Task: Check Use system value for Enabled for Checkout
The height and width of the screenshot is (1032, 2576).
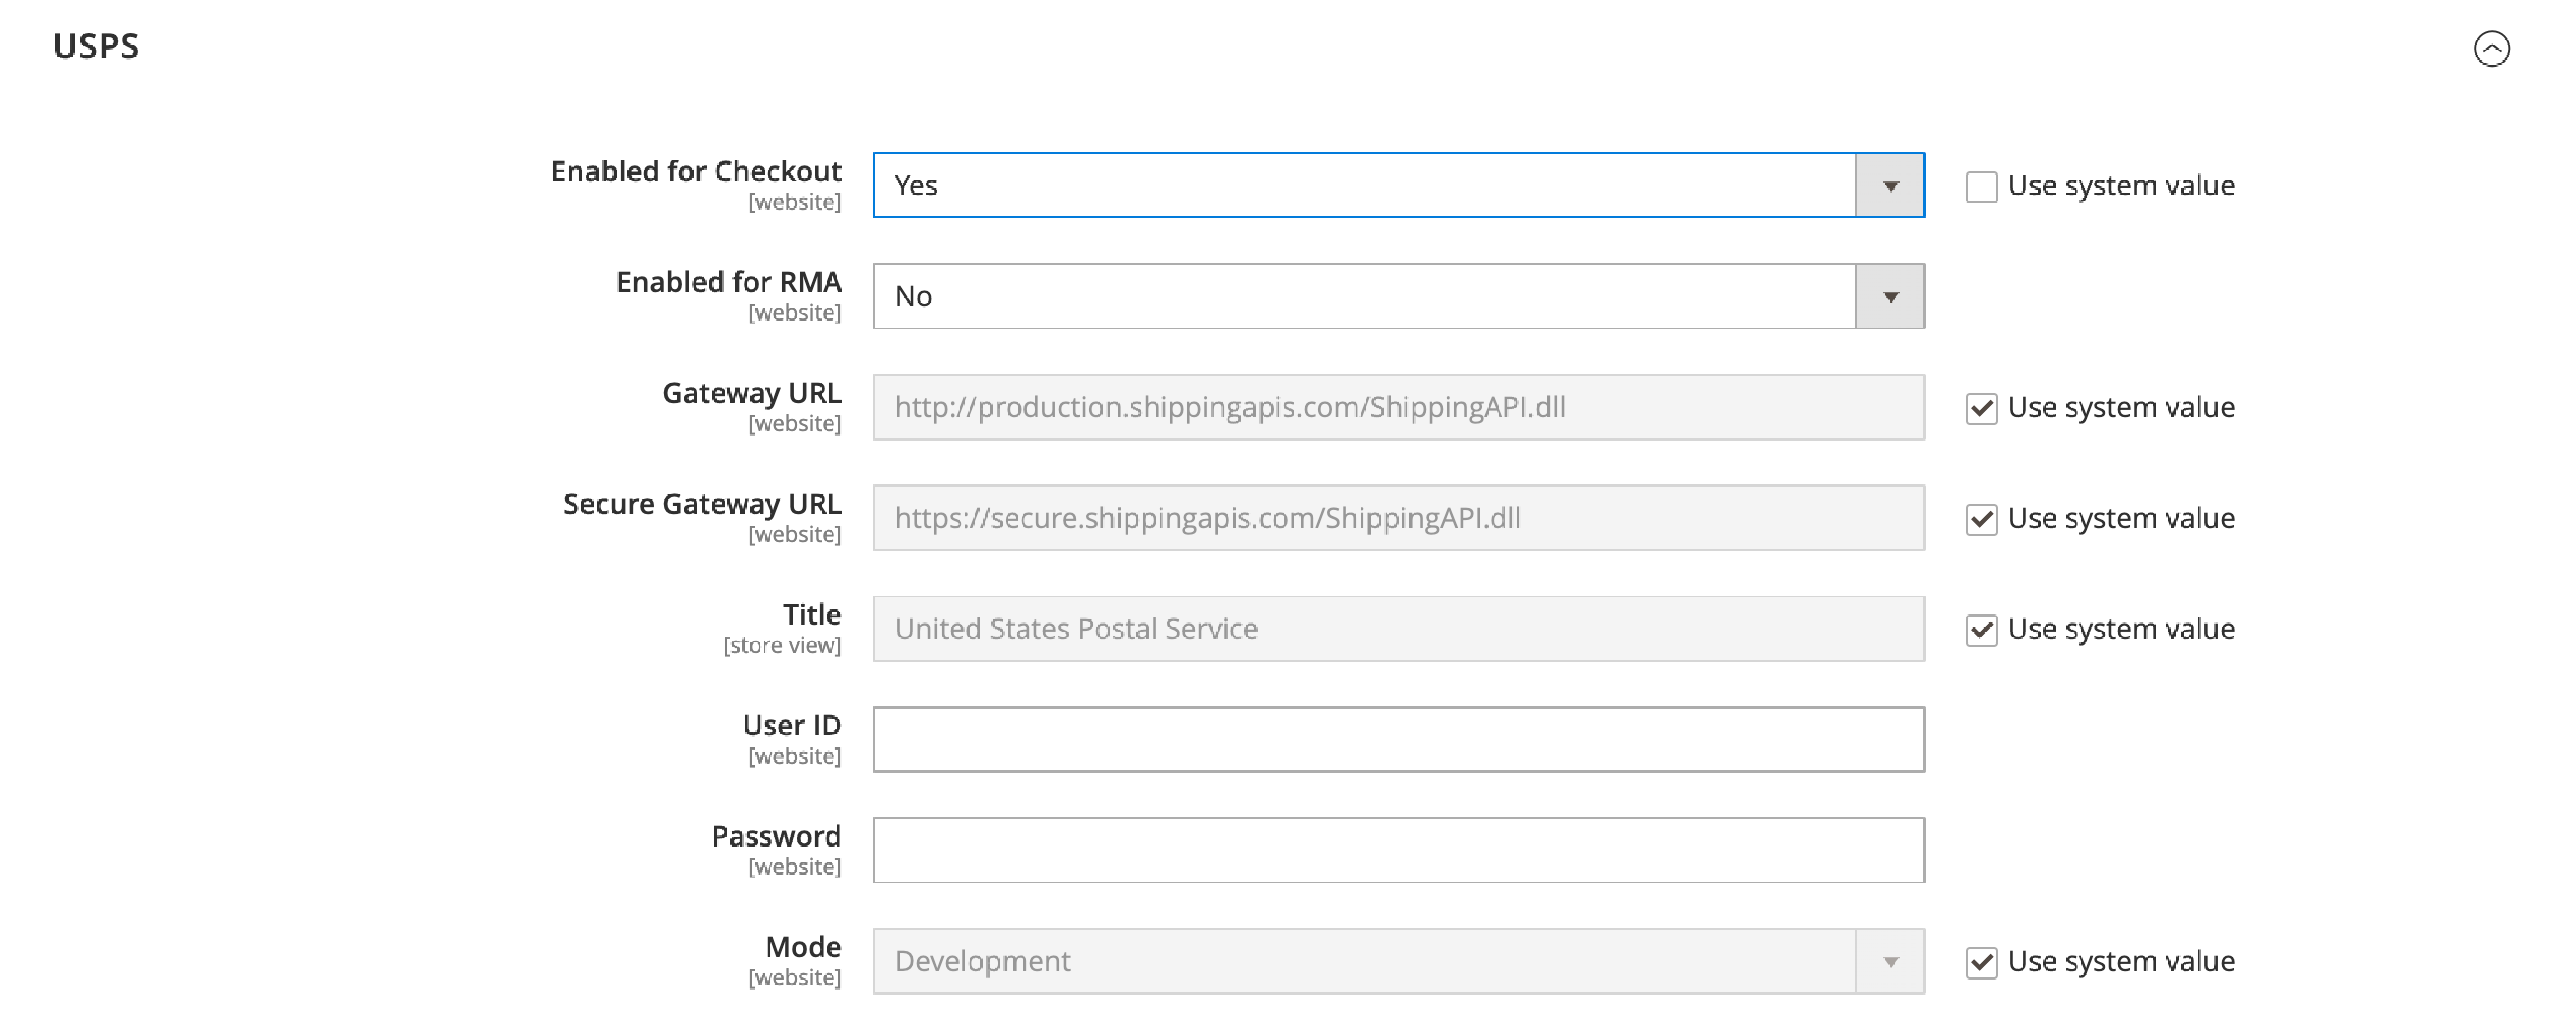Action: pyautogui.click(x=1981, y=186)
